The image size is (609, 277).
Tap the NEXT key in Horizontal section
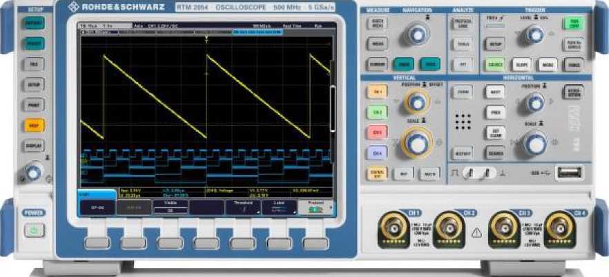click(x=495, y=92)
